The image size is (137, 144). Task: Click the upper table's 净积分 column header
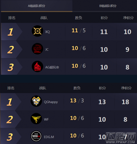coord(128,18)
